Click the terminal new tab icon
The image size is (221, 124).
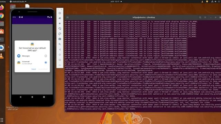point(68,18)
